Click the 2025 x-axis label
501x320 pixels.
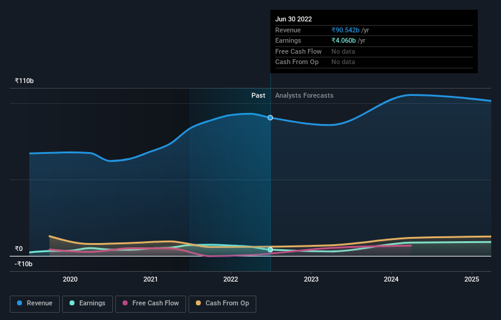pos(472,279)
